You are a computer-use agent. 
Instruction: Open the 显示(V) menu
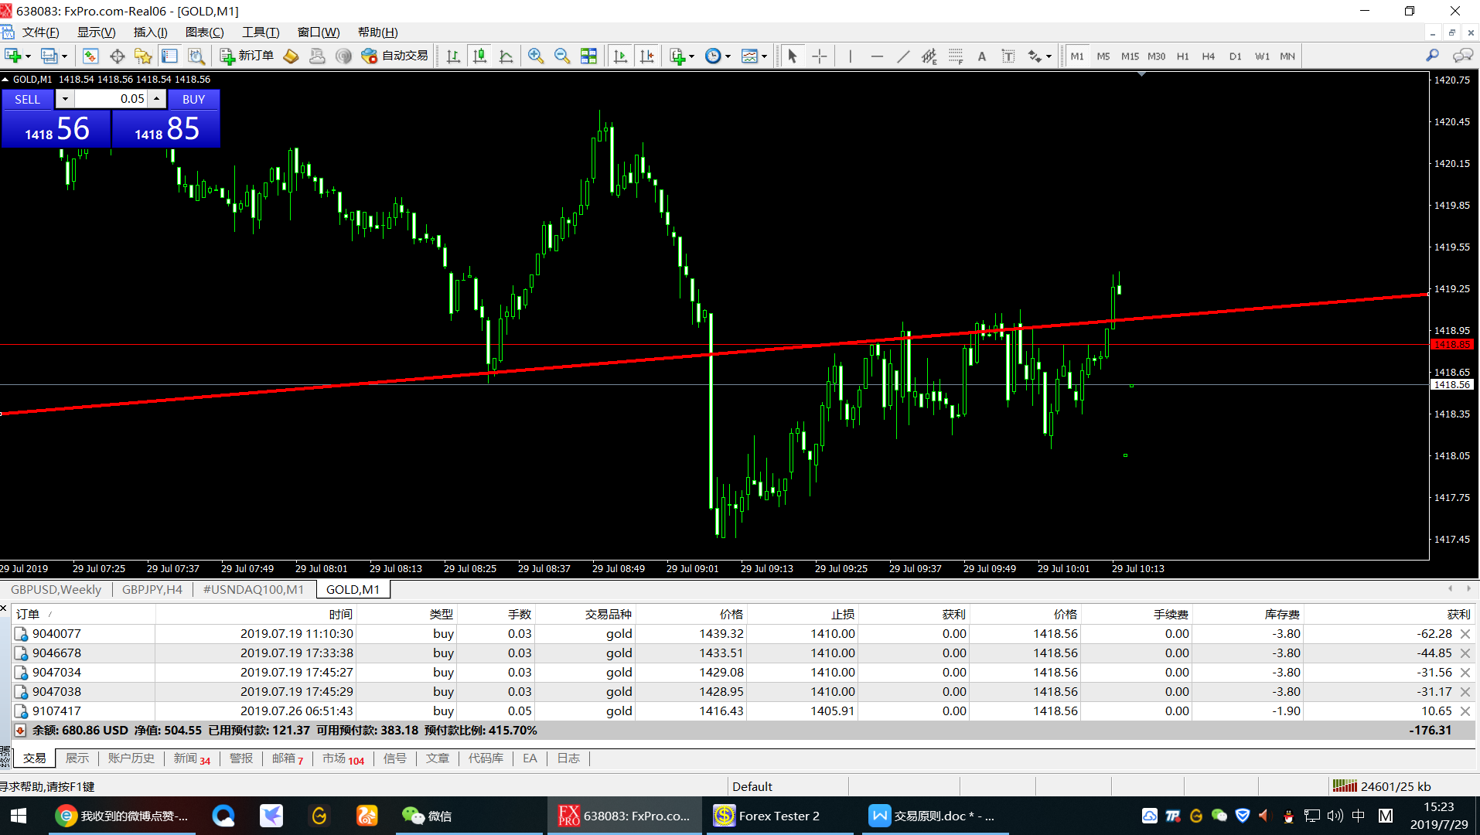pyautogui.click(x=96, y=32)
